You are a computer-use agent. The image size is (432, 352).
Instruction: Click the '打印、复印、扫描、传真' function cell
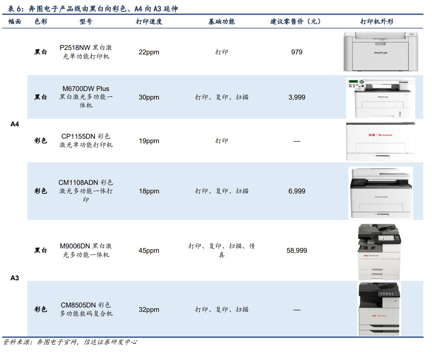(x=222, y=250)
